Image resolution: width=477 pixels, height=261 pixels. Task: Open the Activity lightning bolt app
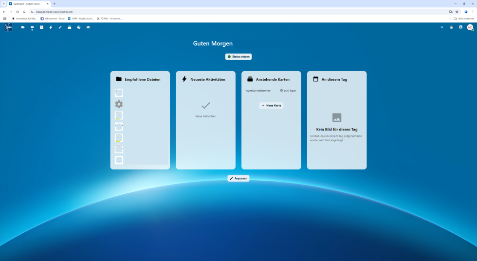[x=51, y=27]
